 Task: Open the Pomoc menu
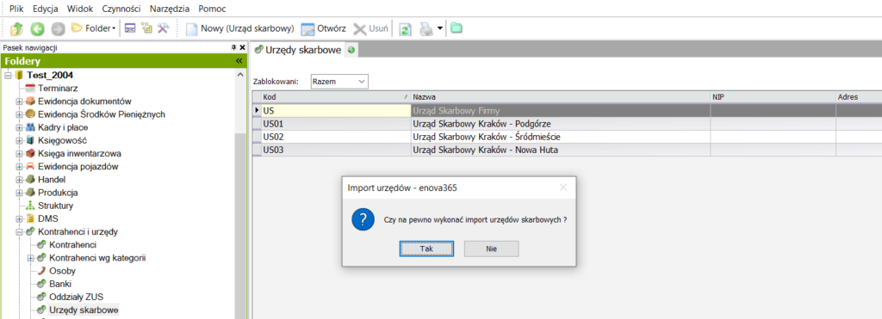tap(212, 9)
